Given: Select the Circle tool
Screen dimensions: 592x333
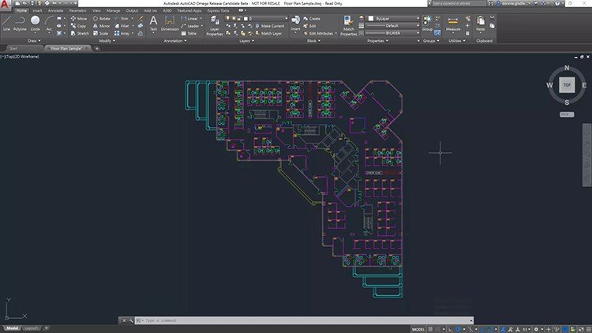Looking at the screenshot, I should coord(35,24).
